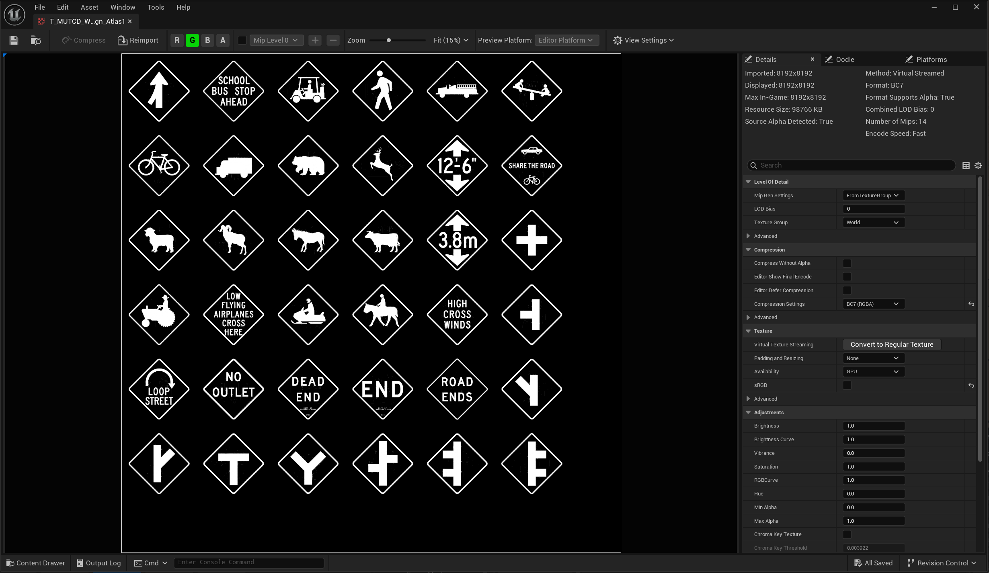Click the minus mip level icon
This screenshot has height=573, width=989.
pos(333,40)
